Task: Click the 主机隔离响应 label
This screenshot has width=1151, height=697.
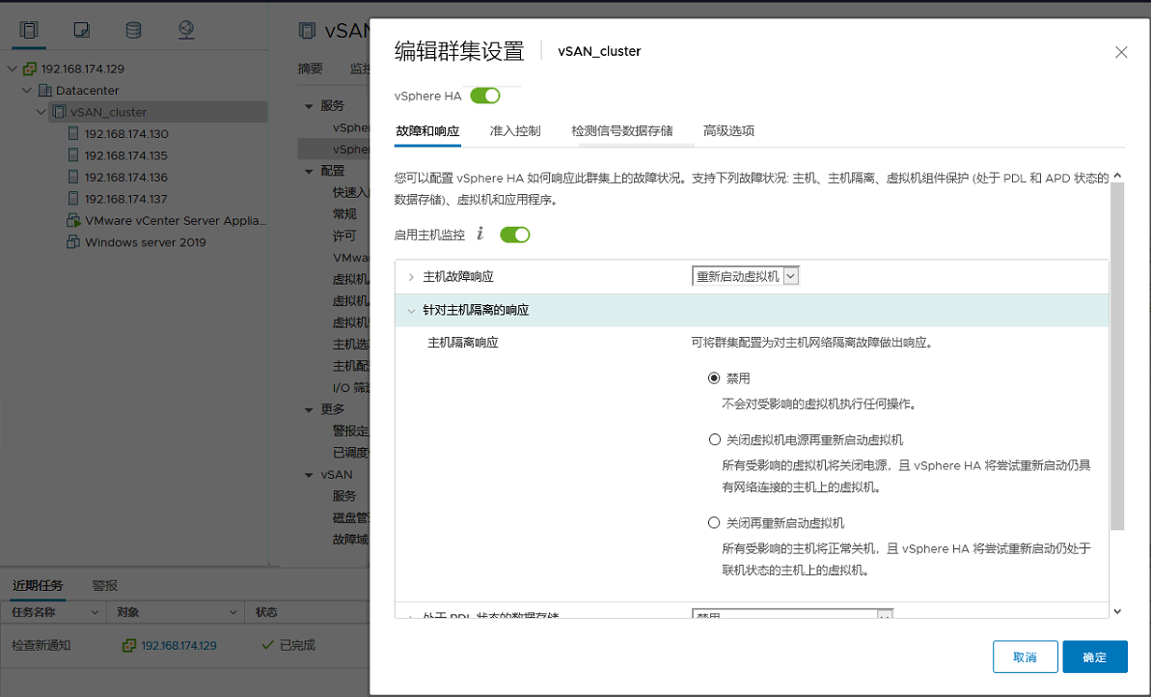Action: (x=463, y=343)
